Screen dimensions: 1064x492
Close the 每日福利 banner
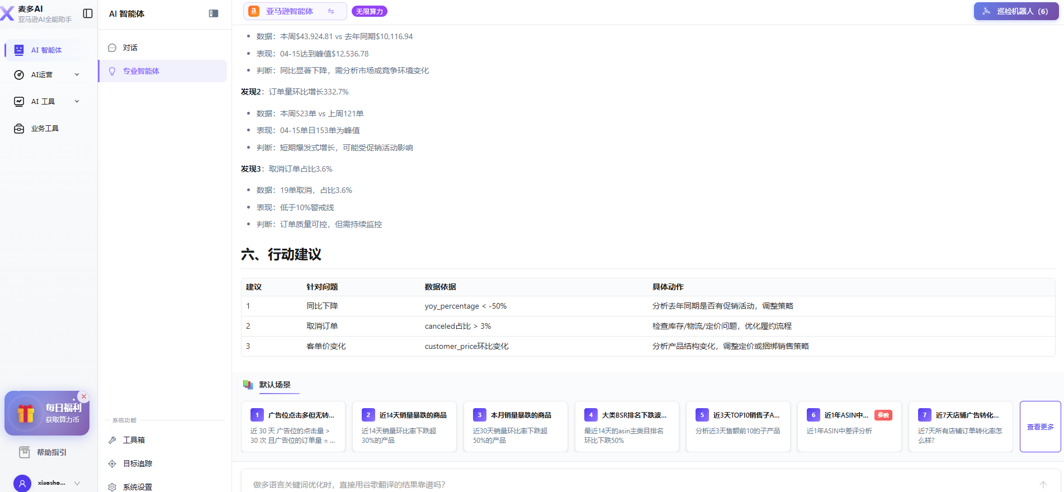tap(84, 397)
